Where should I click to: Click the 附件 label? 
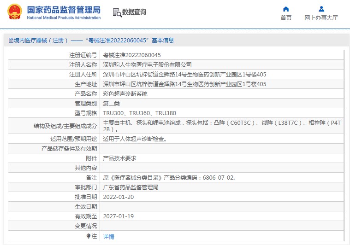coord(91,158)
